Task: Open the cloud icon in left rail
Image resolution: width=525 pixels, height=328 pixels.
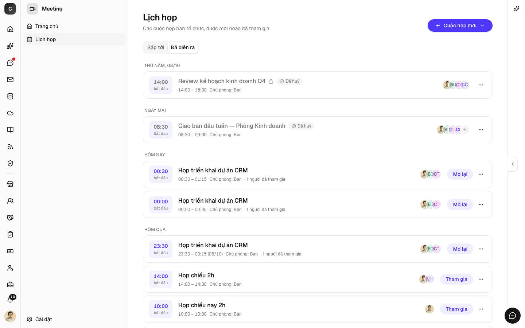Action: [10, 113]
